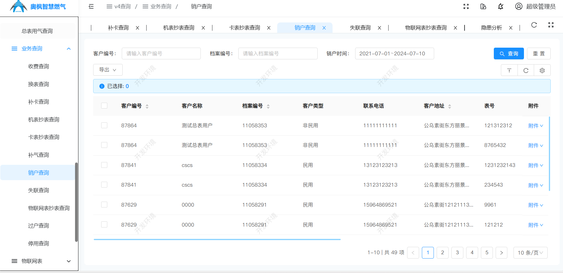Refresh tabs with the reload icon
563x273 pixels.
point(534,25)
